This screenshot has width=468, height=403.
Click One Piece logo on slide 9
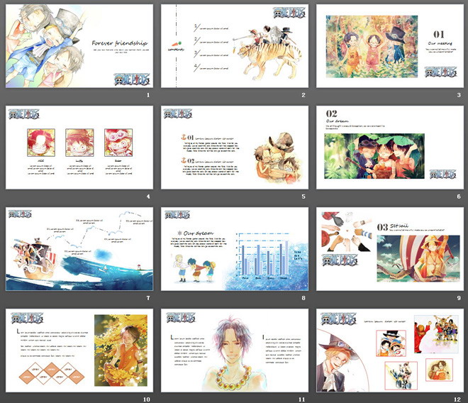[340, 260]
